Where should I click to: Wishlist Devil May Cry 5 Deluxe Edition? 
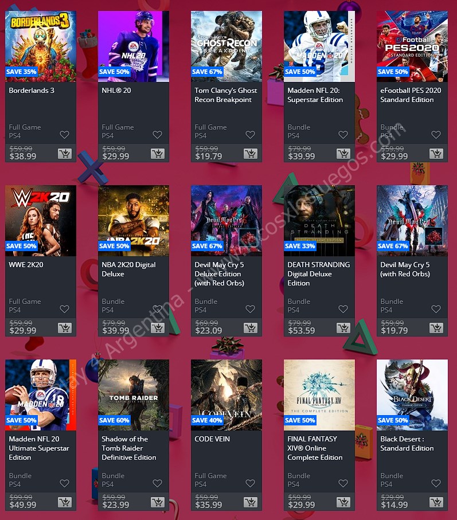[250, 309]
